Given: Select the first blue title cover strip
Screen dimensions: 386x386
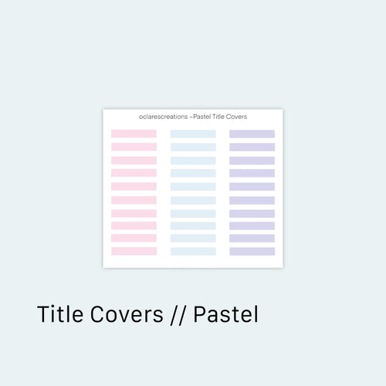Looking at the screenshot, I should pyautogui.click(x=193, y=134).
